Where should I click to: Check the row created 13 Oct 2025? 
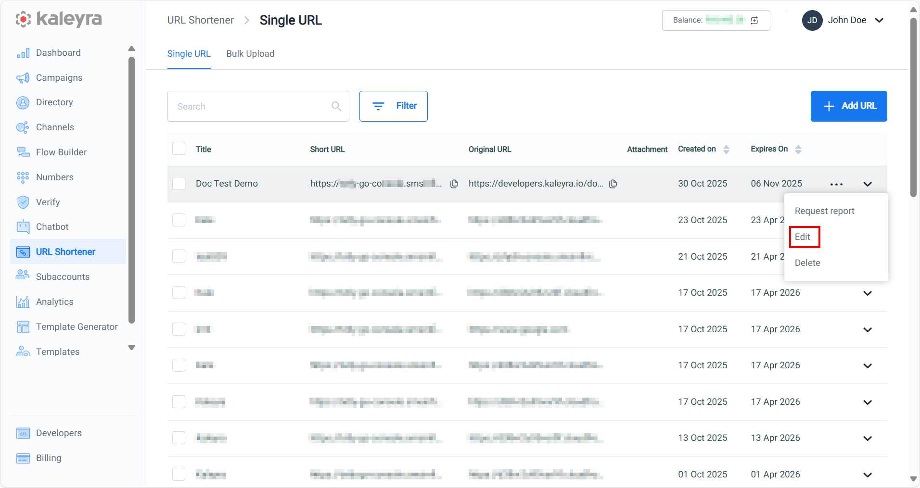pos(179,438)
